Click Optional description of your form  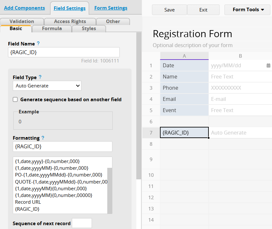point(193,45)
